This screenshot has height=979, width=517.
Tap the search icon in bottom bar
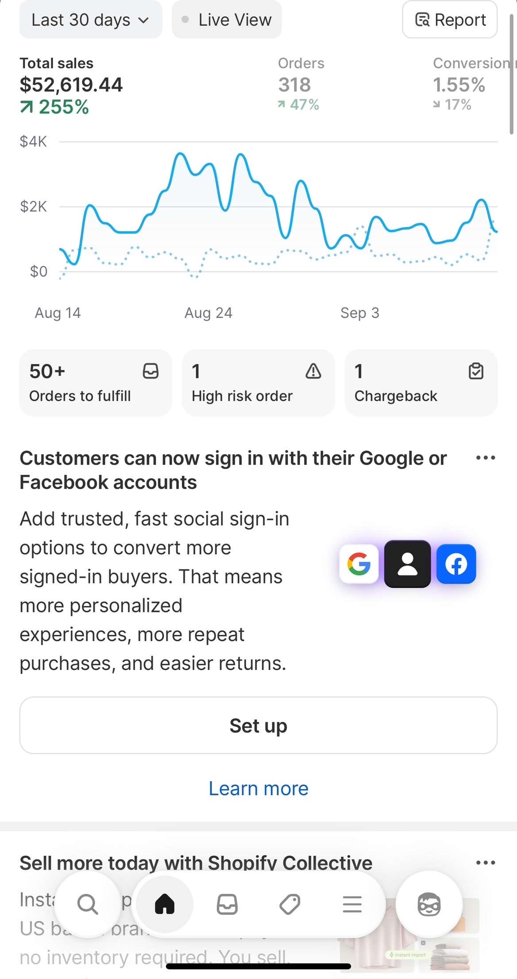87,904
